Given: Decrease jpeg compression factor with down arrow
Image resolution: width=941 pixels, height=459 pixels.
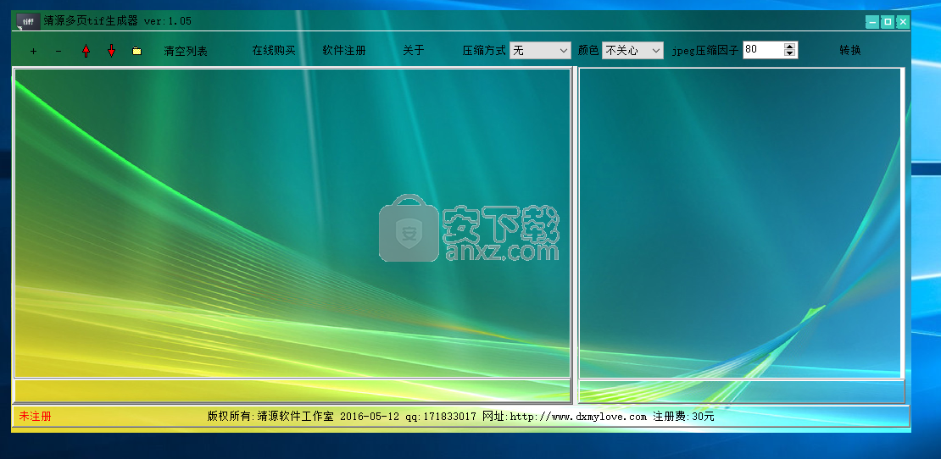Looking at the screenshot, I should 790,54.
